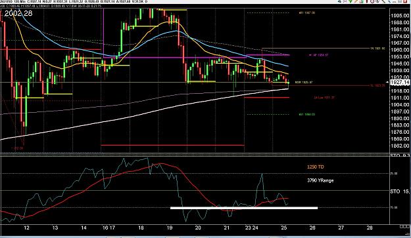Click the 1911.00 price axis label

400,98
